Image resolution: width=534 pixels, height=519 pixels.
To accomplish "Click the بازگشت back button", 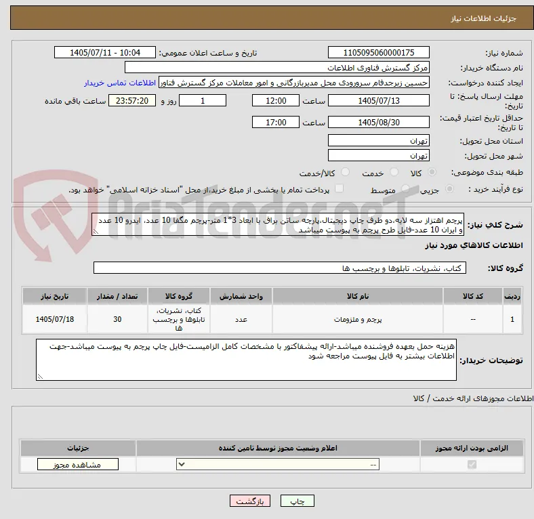I will 250,501.
